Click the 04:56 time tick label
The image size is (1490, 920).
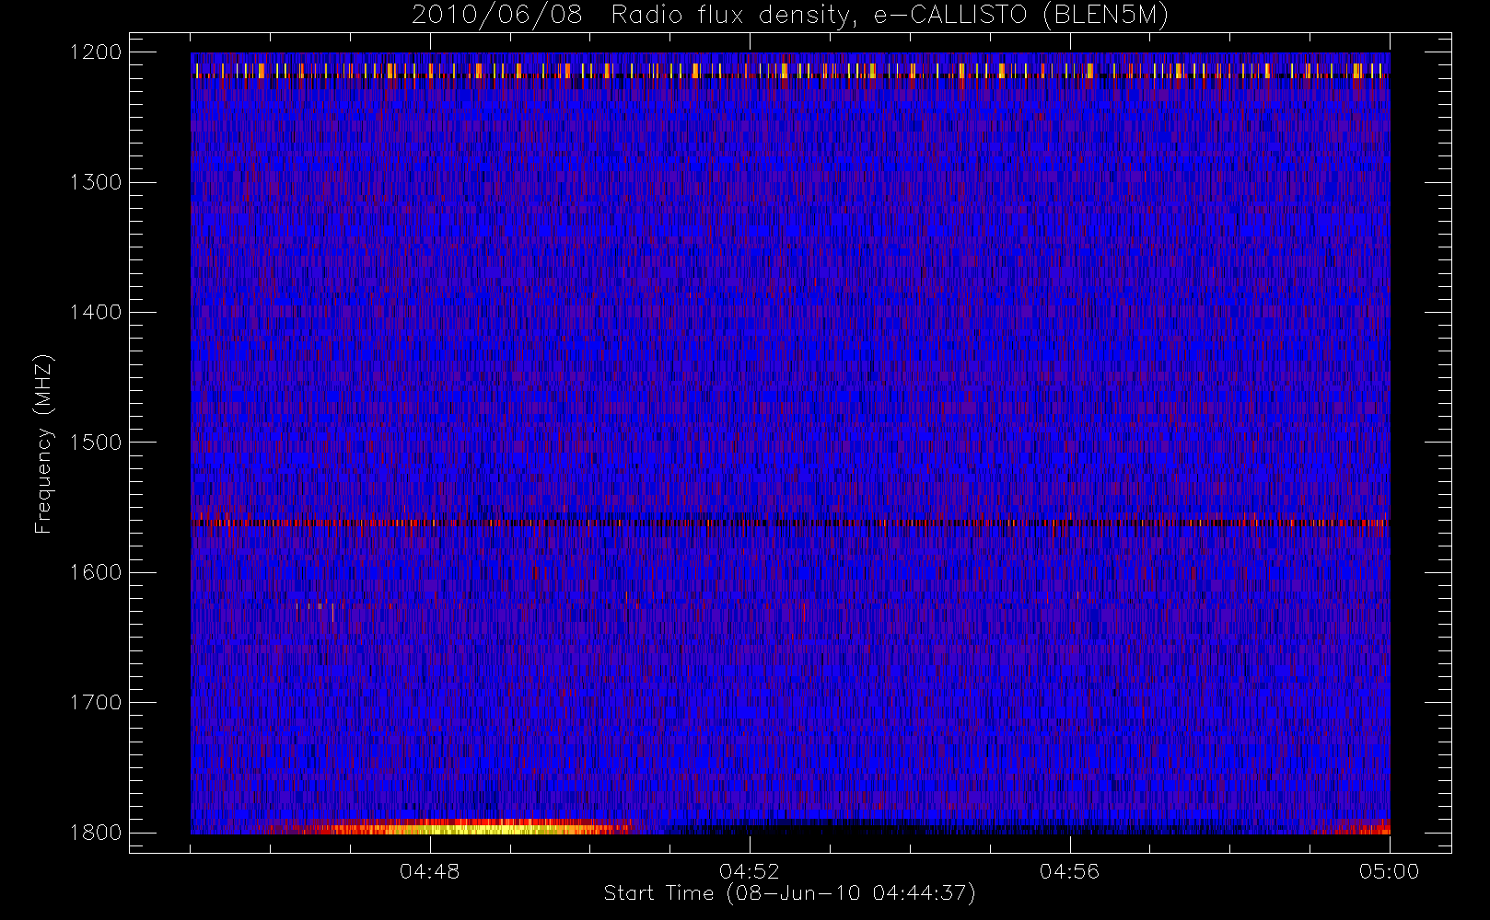tap(1069, 871)
